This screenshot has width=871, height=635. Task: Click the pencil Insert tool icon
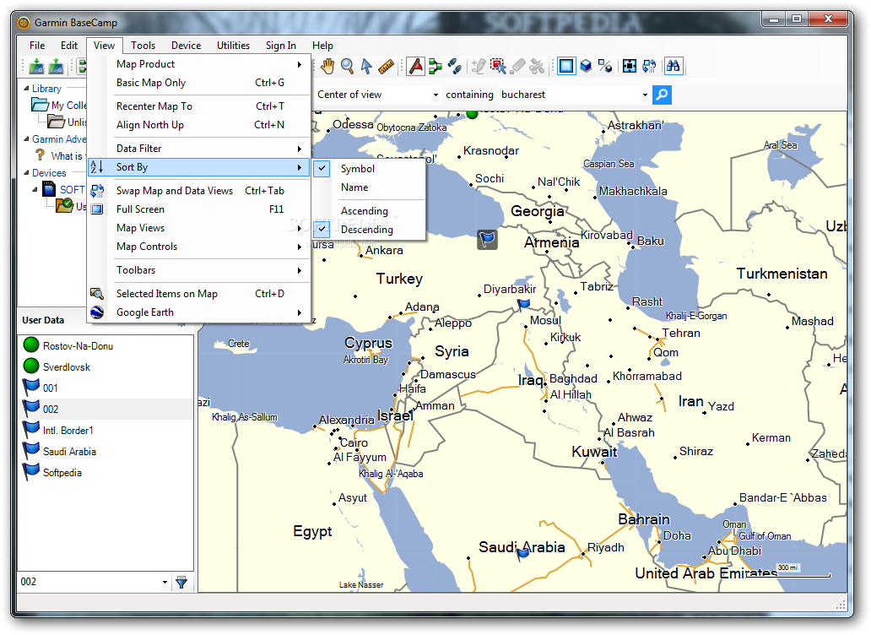point(479,66)
